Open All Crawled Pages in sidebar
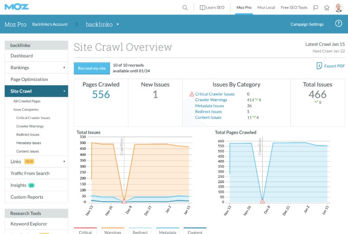This screenshot has width=348, height=234. tap(27, 101)
